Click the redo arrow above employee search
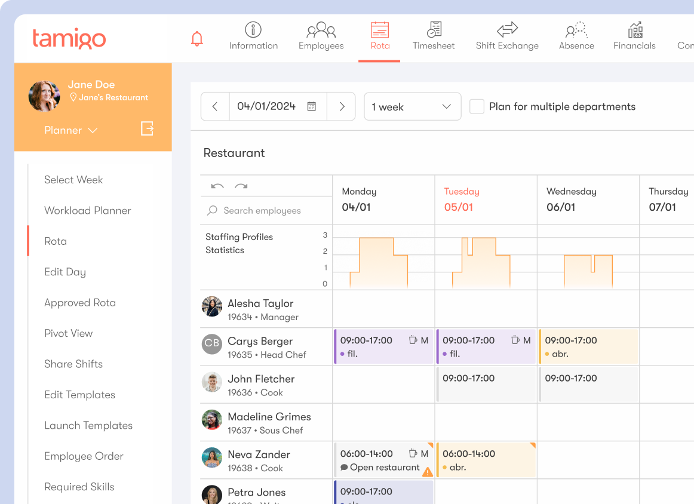The width and height of the screenshot is (694, 504). tap(242, 186)
